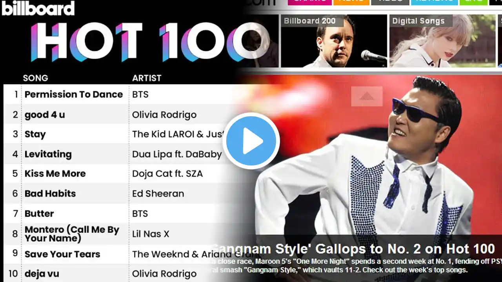Select song Montero (Call Me By Your Name)
The image size is (502, 282).
point(72,234)
